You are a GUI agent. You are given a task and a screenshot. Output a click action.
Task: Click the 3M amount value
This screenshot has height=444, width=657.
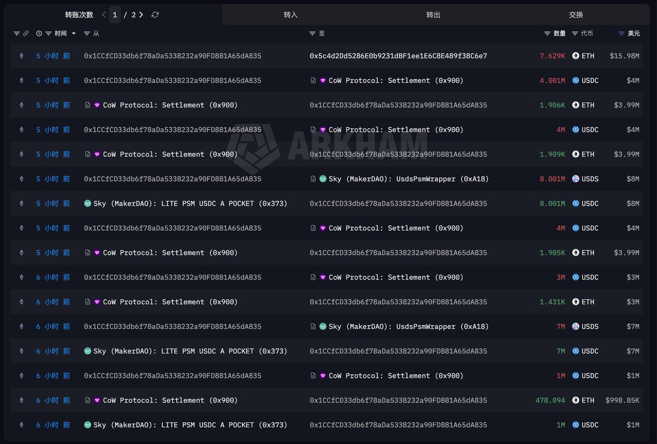(x=561, y=277)
